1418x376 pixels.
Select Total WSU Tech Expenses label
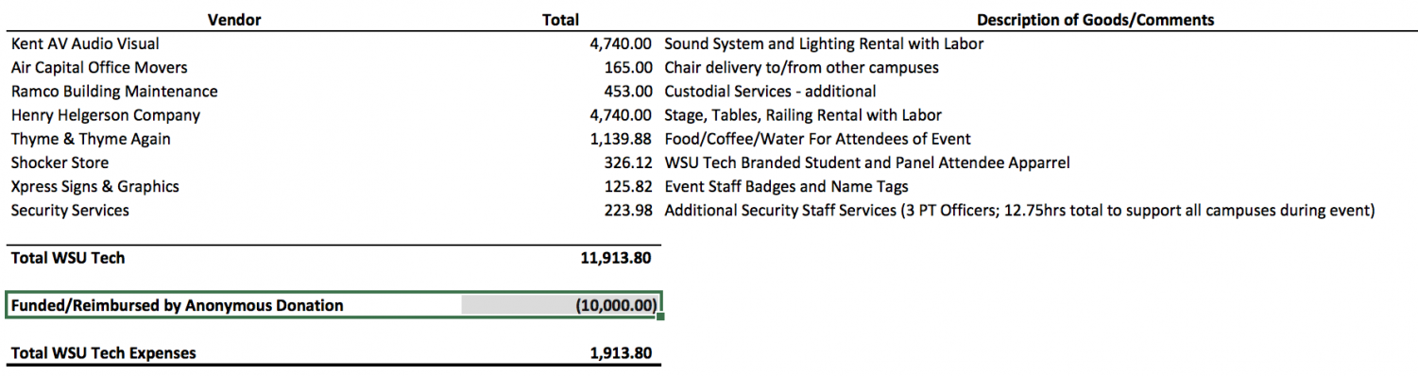coord(103,353)
